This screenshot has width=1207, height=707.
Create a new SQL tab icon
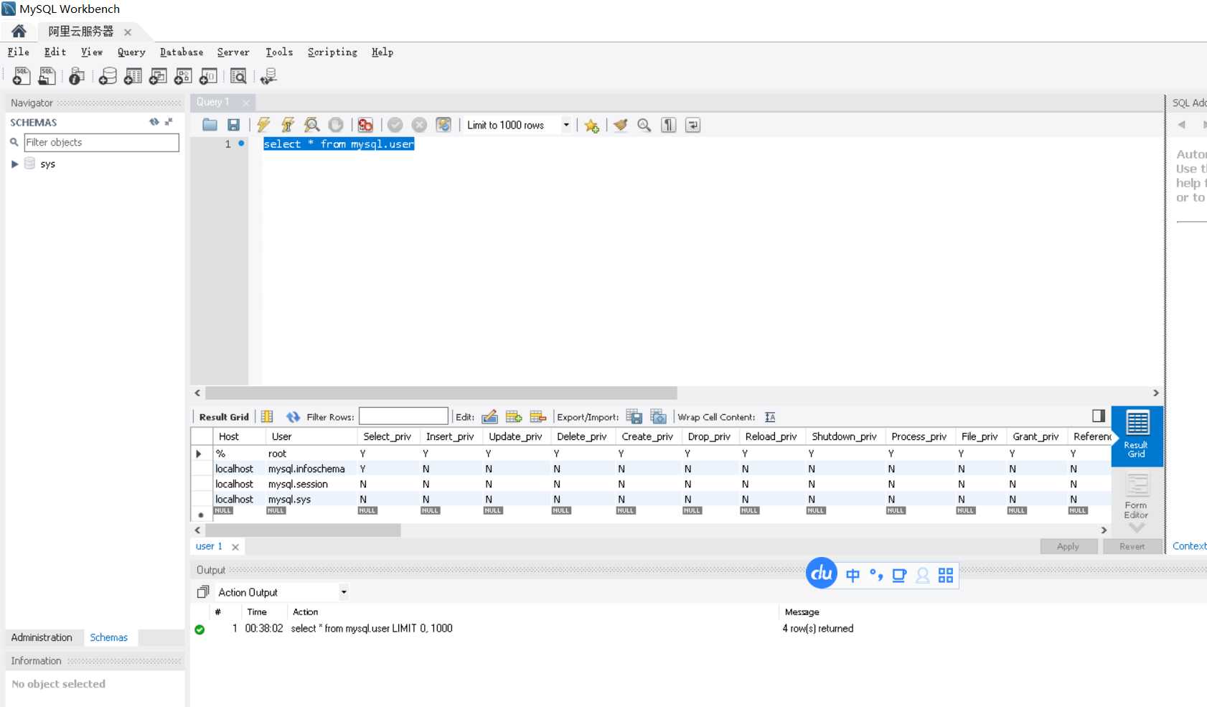[x=22, y=75]
